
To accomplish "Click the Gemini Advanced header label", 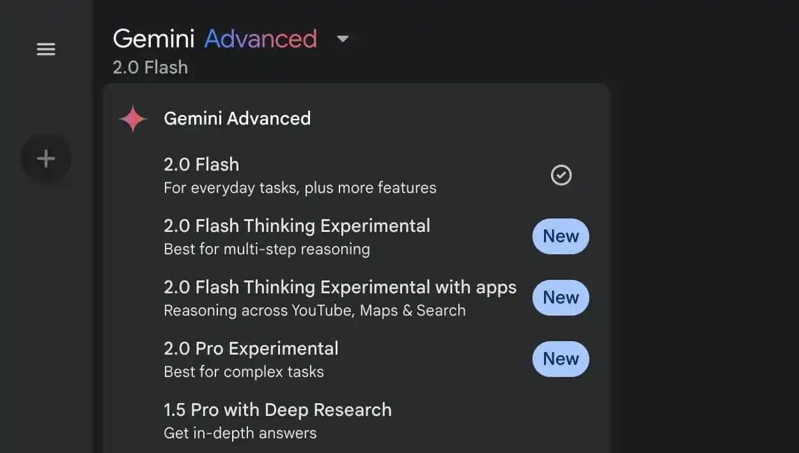I will (237, 118).
